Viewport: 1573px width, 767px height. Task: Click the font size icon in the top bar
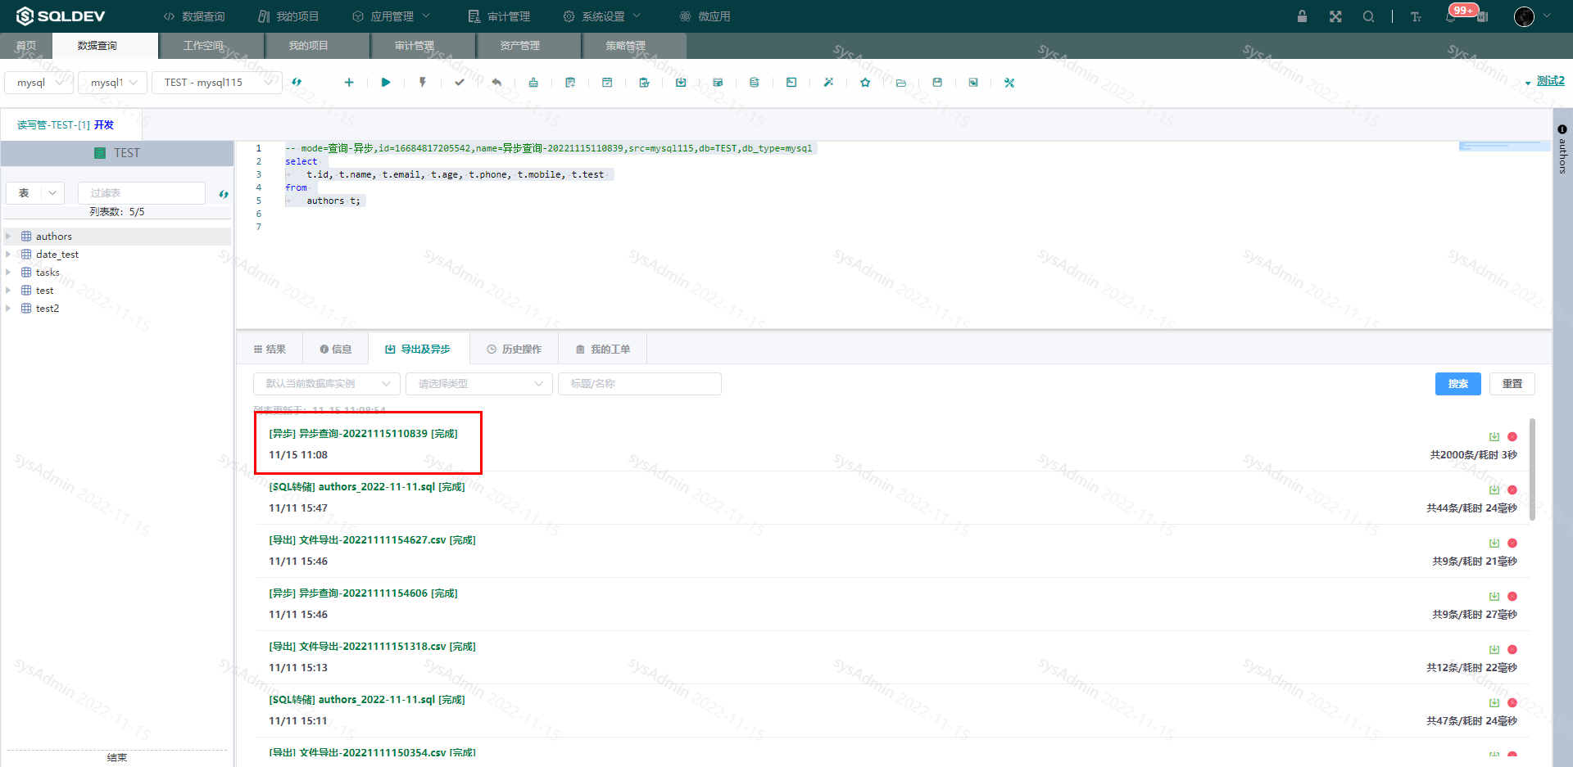click(1416, 16)
